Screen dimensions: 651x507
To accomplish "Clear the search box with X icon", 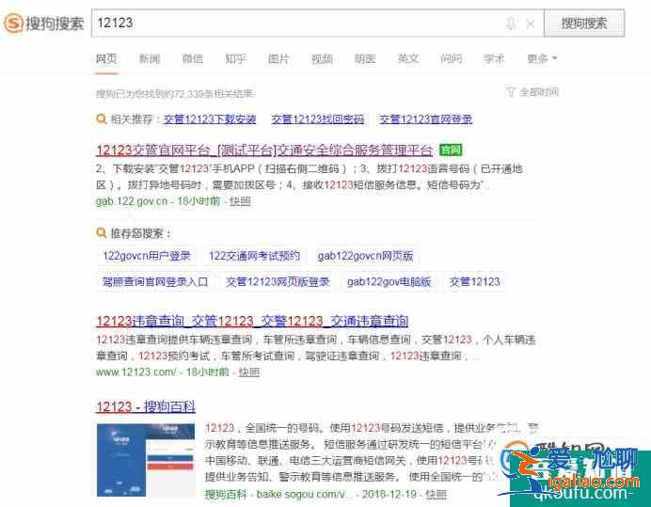I will click(x=531, y=24).
